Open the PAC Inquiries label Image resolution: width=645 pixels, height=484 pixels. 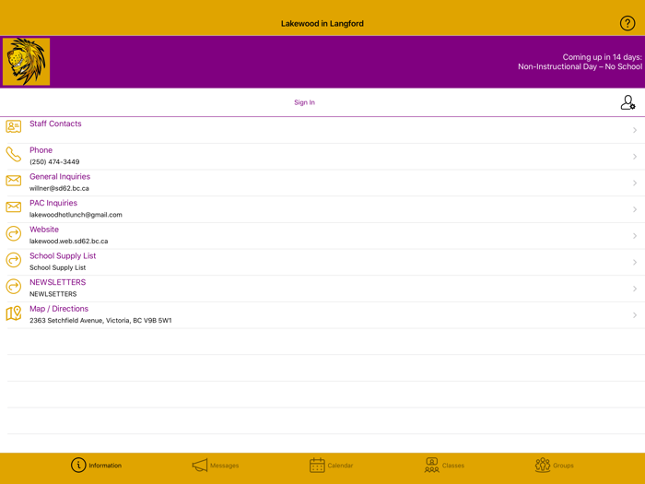(53, 203)
